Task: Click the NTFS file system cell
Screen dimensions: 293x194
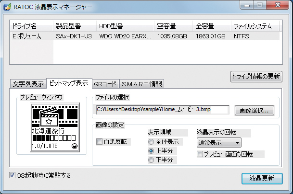Action: [242, 36]
